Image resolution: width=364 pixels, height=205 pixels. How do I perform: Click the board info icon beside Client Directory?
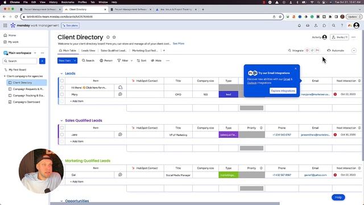tap(108, 37)
